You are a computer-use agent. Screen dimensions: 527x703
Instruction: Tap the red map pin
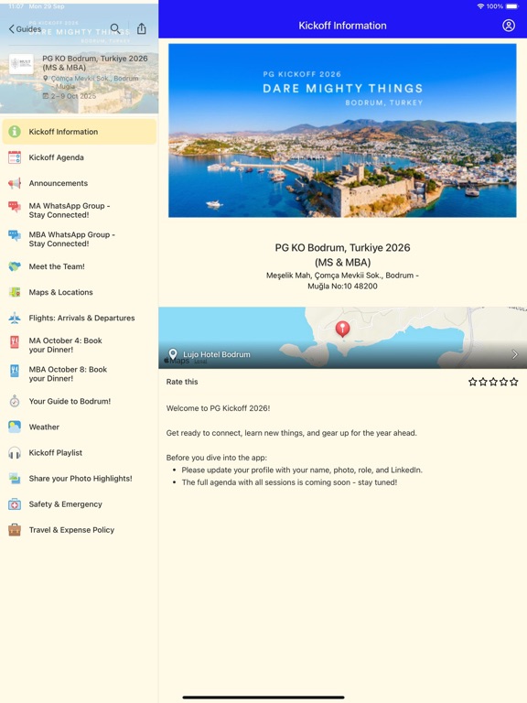[x=343, y=329]
